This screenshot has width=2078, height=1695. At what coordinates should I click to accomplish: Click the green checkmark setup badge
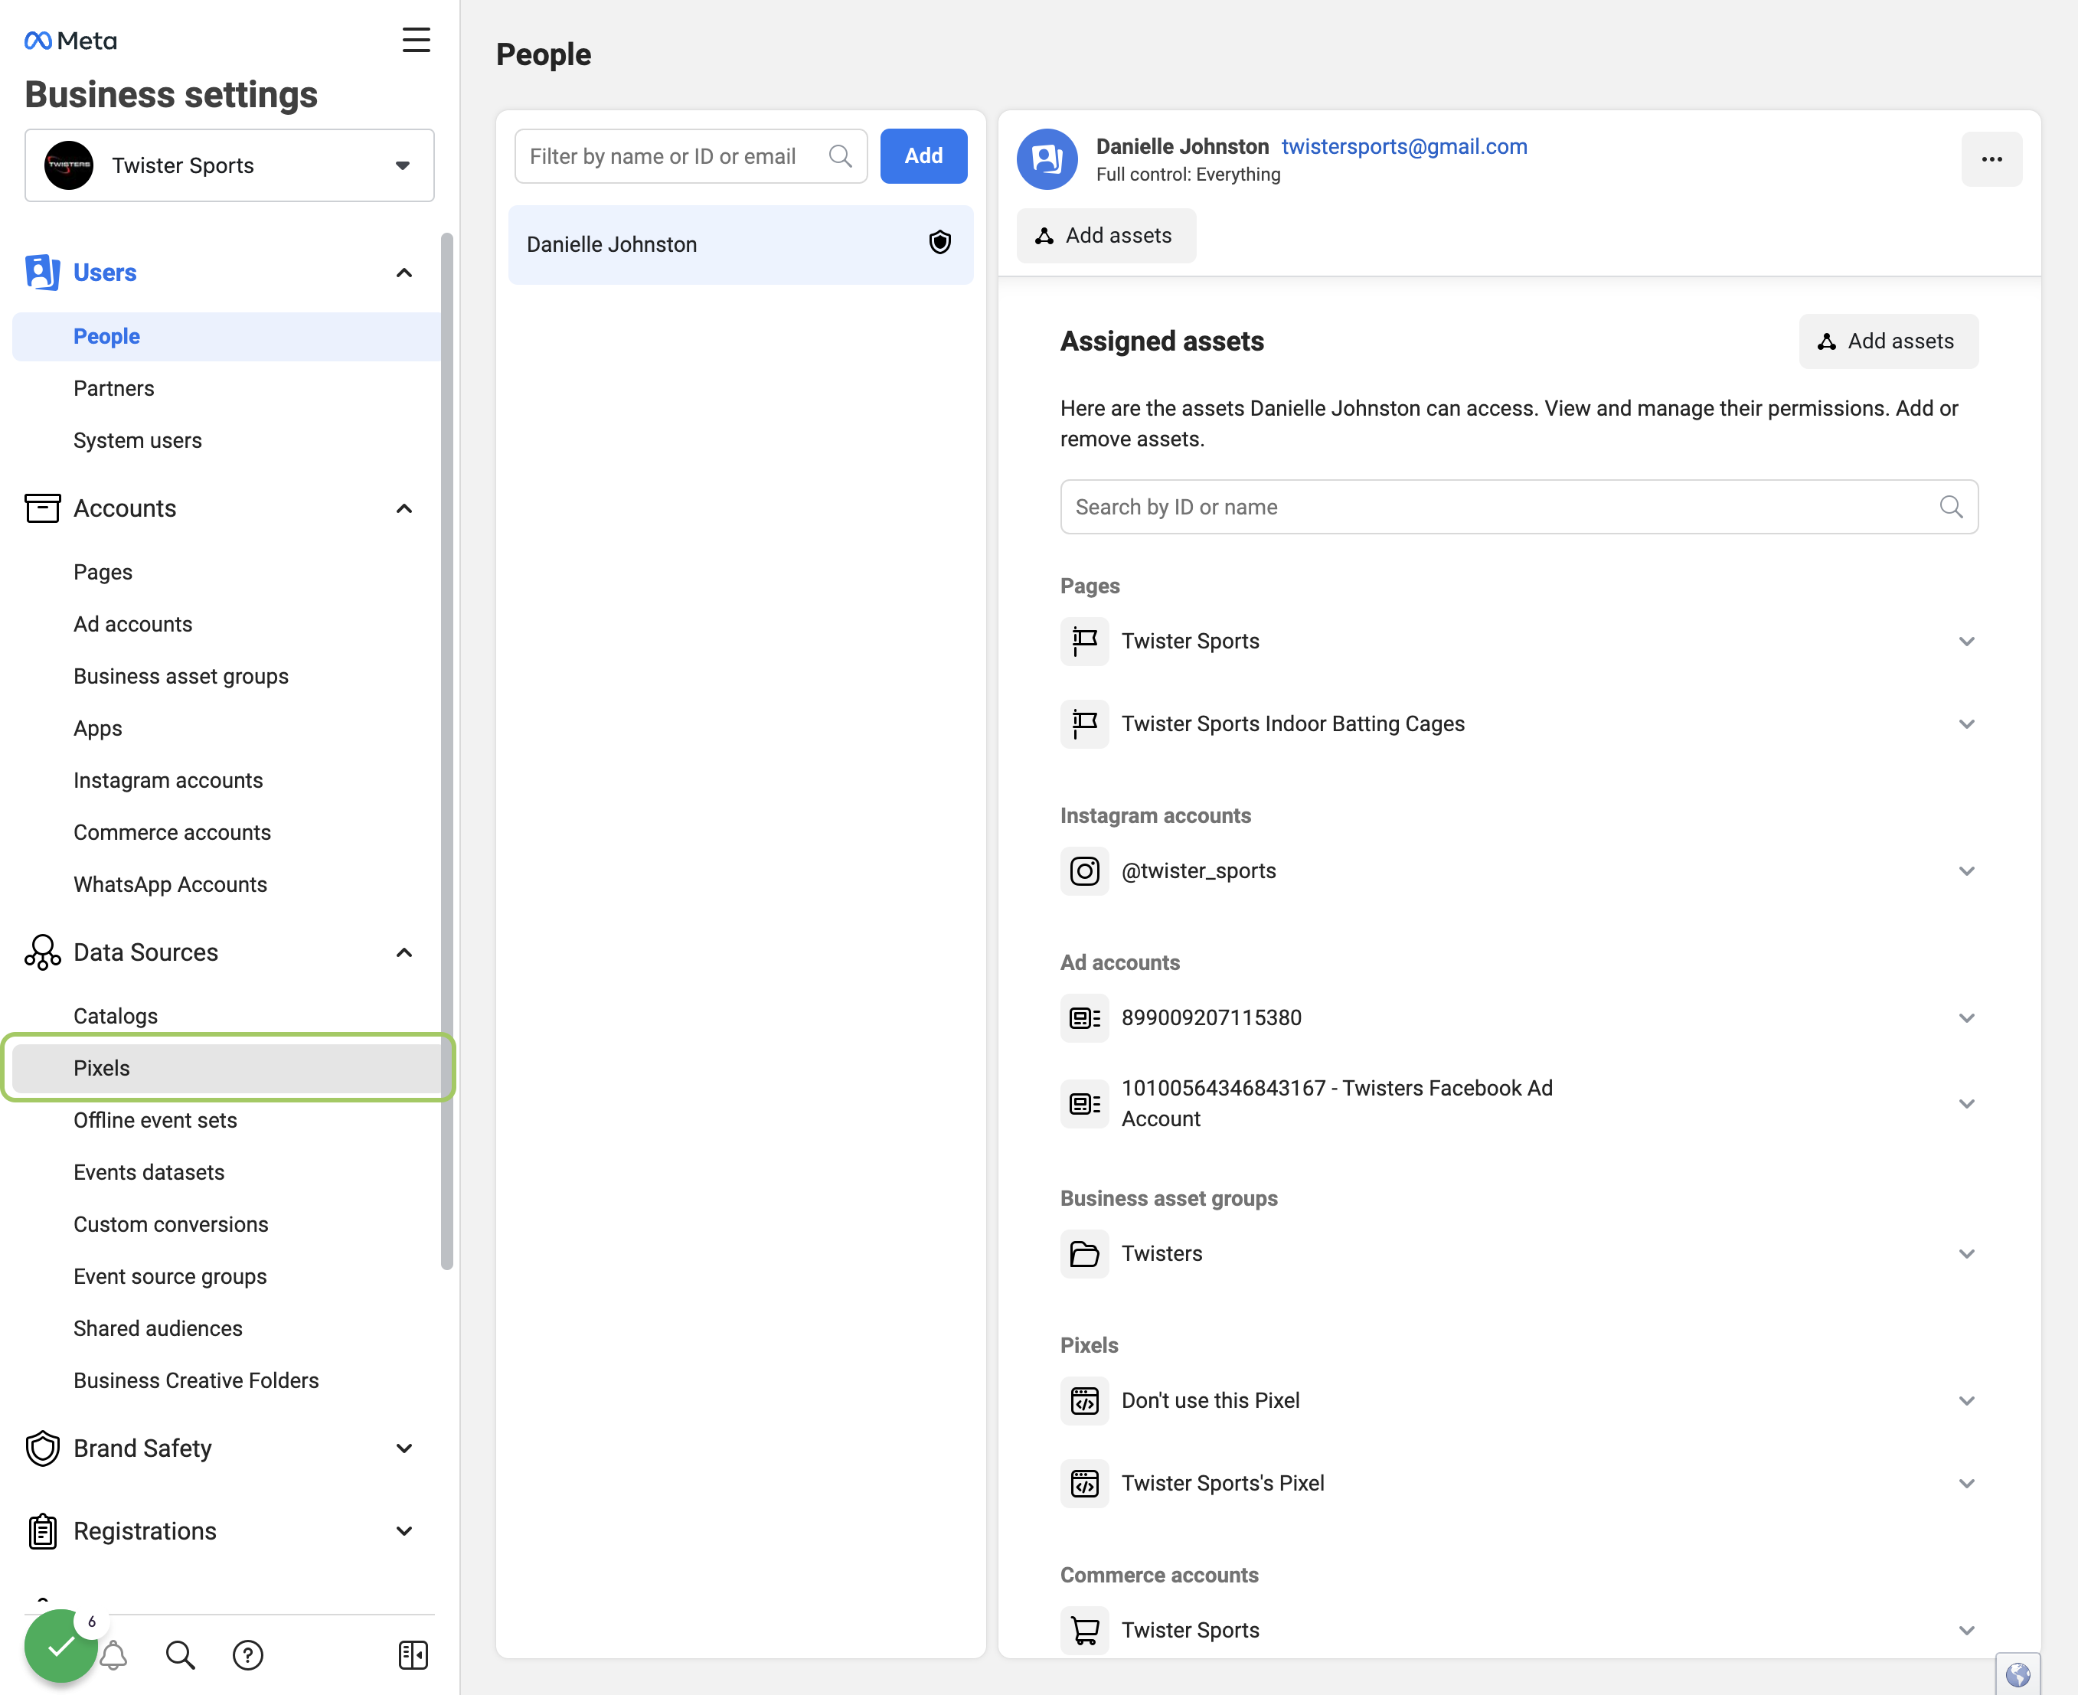coord(60,1646)
